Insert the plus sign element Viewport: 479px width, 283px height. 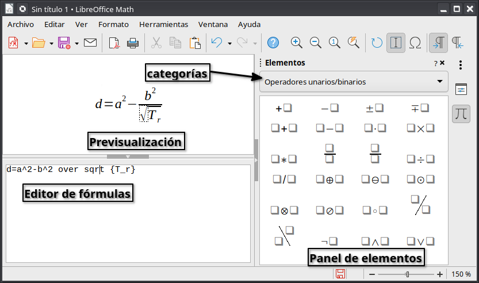tap(284, 108)
